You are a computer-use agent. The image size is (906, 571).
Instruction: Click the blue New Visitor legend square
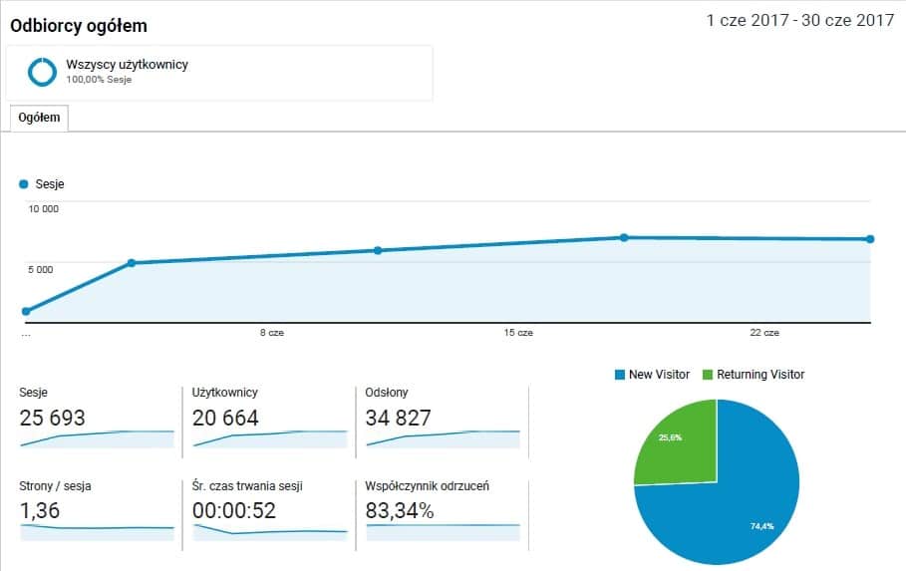(620, 375)
